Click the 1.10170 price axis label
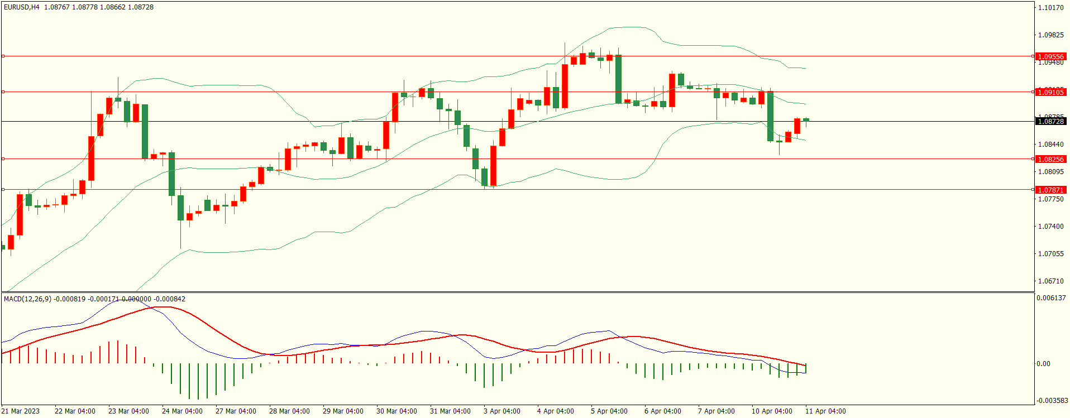The image size is (1070, 418). [1050, 8]
